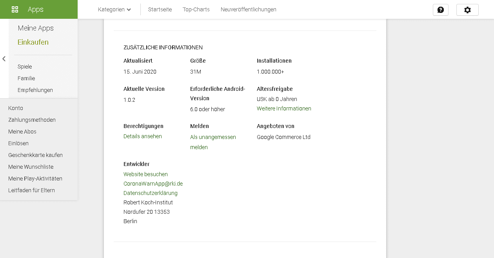This screenshot has height=258, width=494.
Task: Click CoronaWarnApp@rki.de email link
Action: tap(153, 184)
